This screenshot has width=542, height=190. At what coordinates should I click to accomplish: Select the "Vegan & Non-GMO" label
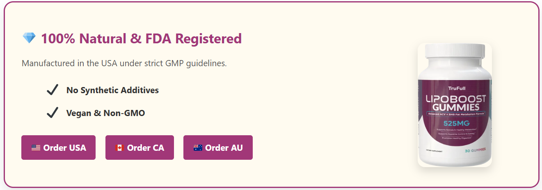105,113
